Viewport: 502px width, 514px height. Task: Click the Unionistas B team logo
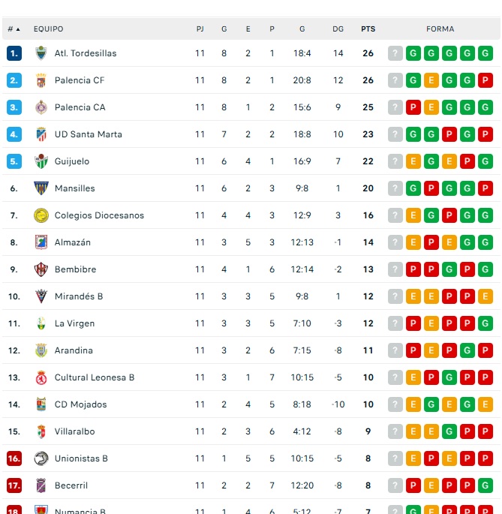pos(41,458)
